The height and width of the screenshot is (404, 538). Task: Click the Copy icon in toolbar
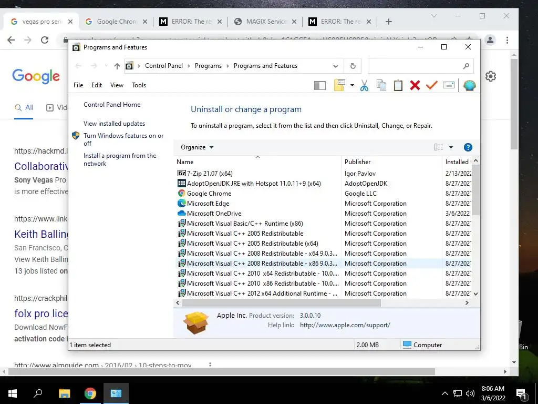click(x=381, y=85)
